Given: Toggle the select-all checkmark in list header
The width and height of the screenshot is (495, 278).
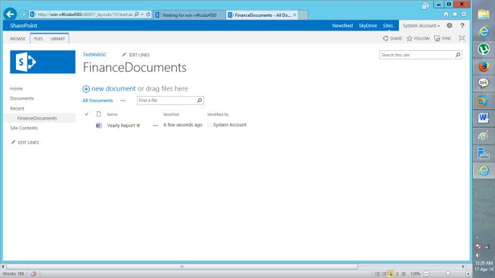Looking at the screenshot, I should click(x=87, y=114).
